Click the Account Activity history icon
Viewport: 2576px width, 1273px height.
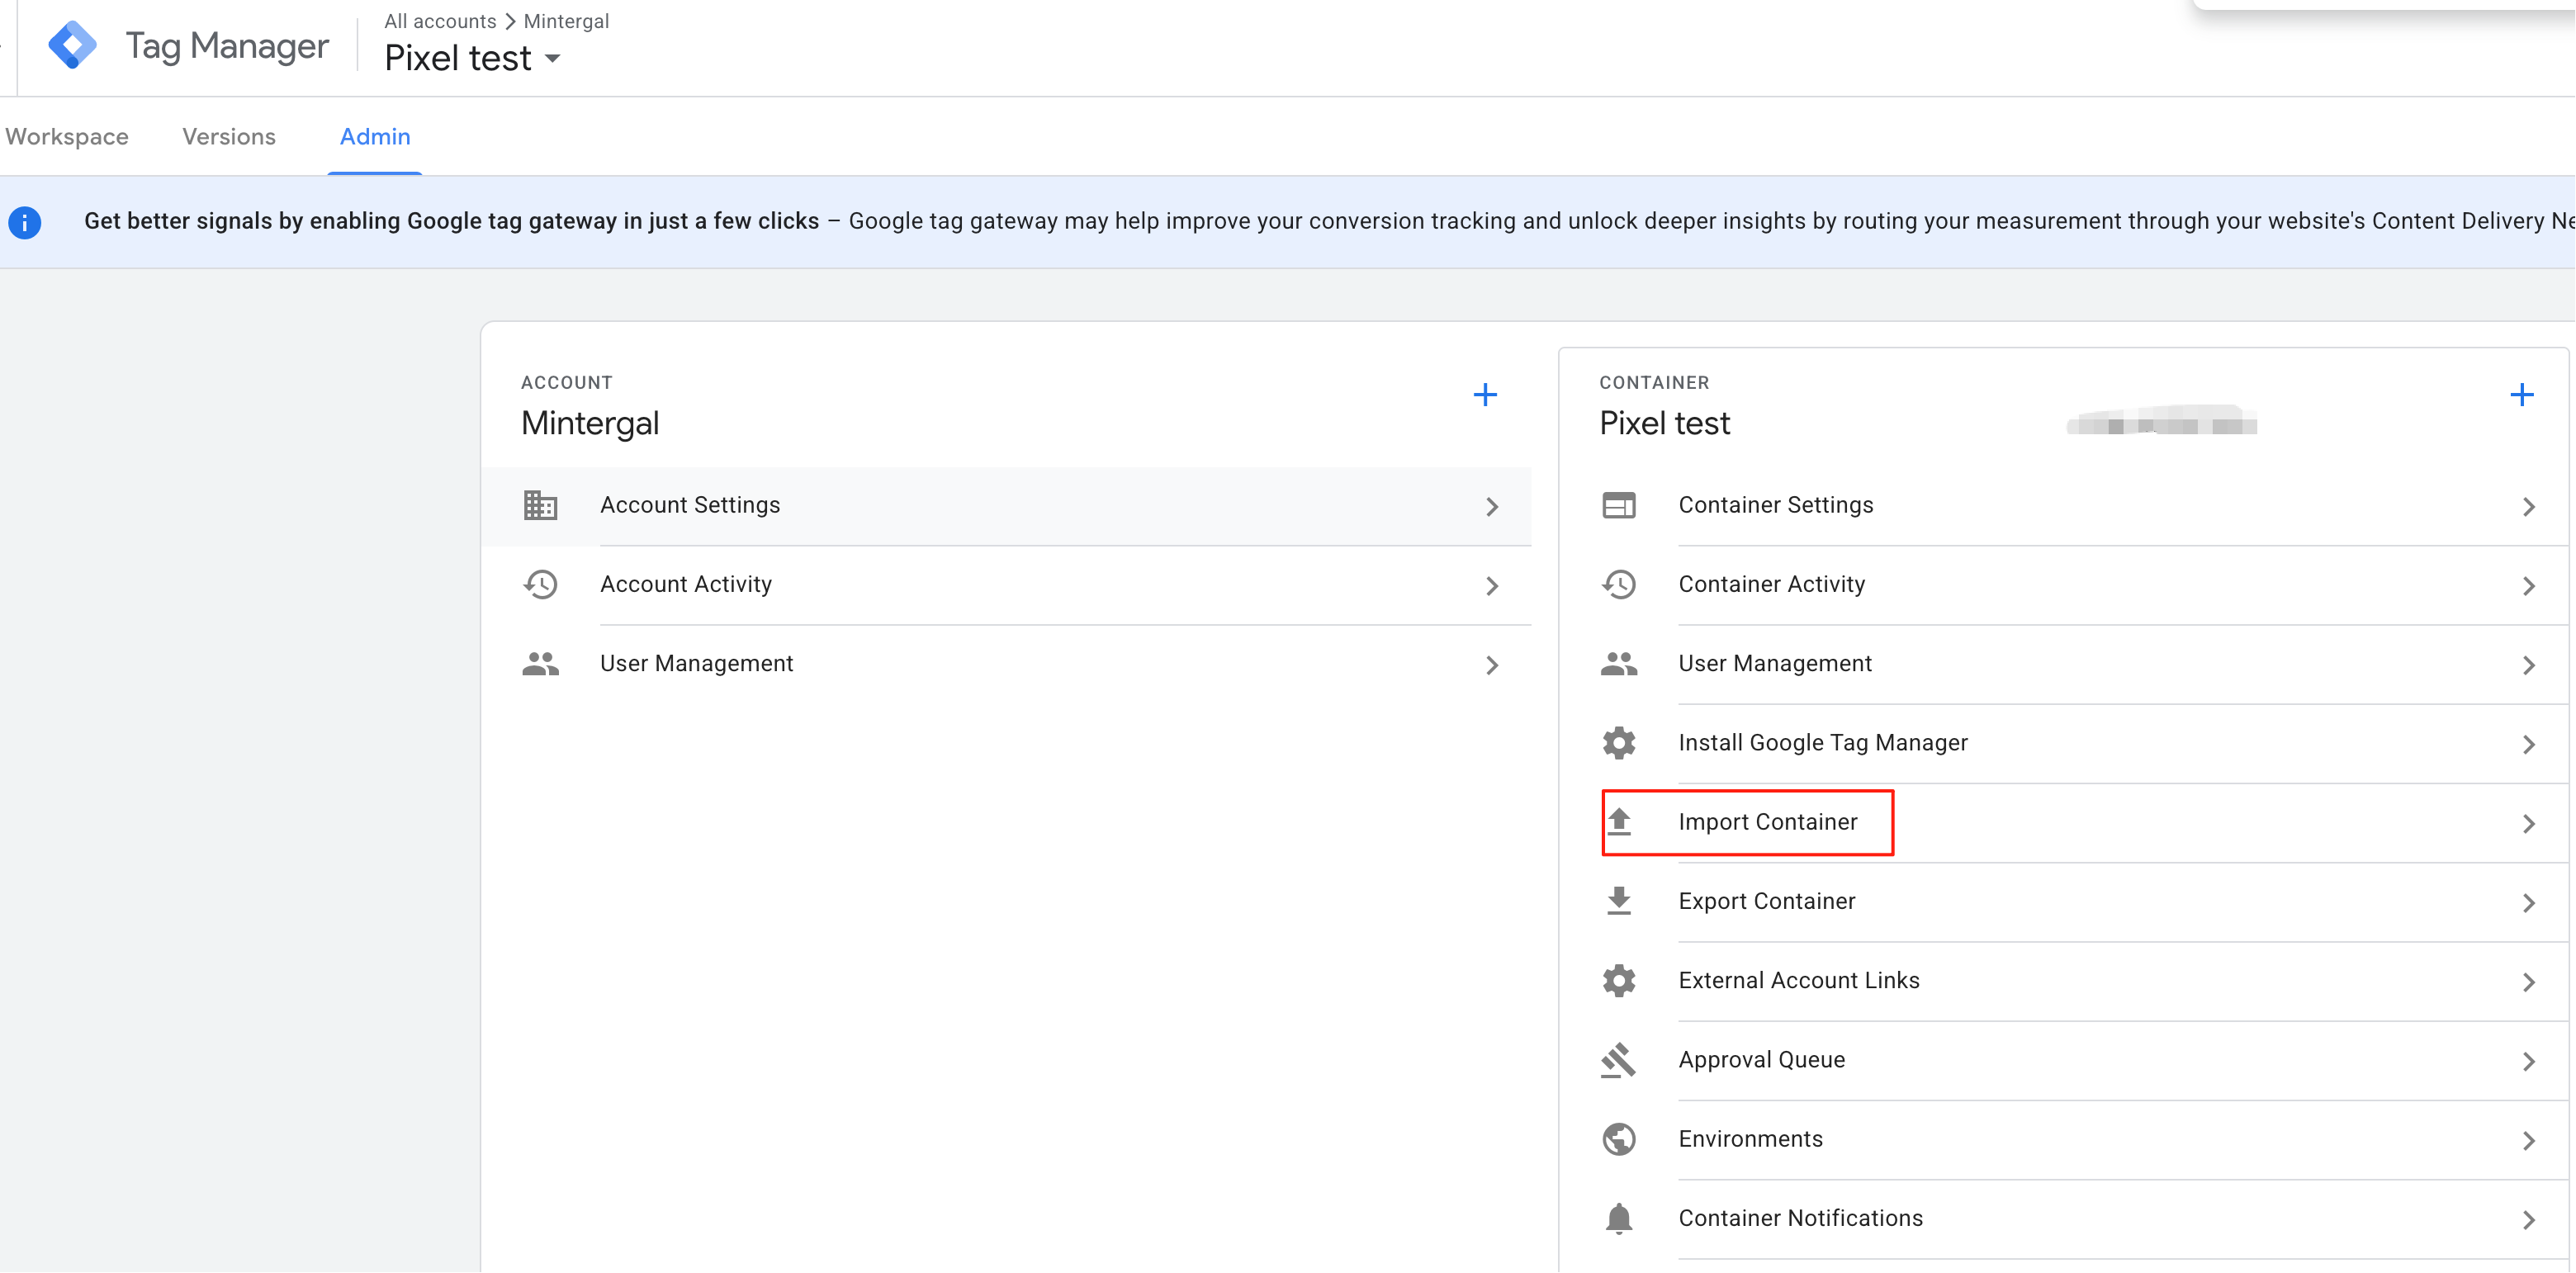540,584
